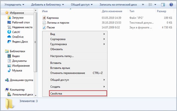
Task: Click the Картинка JPG file icon
Action: 44,18
